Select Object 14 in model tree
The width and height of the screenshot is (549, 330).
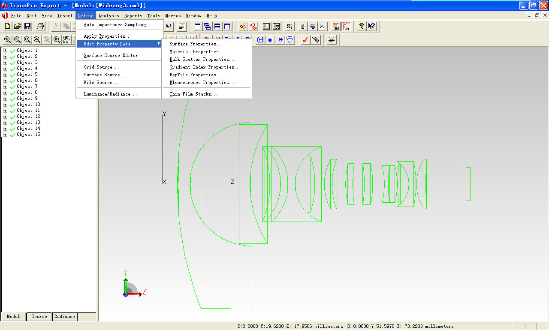[28, 129]
